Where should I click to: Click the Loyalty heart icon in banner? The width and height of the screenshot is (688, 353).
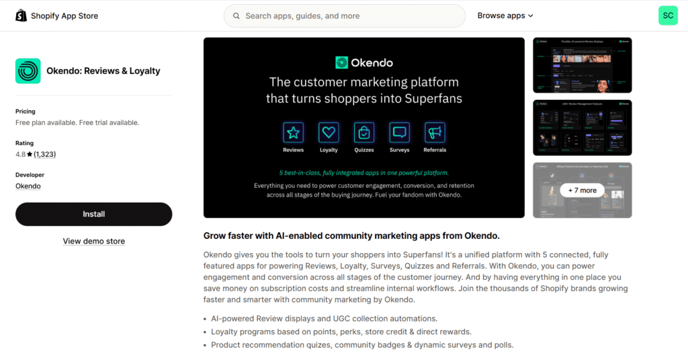(329, 132)
